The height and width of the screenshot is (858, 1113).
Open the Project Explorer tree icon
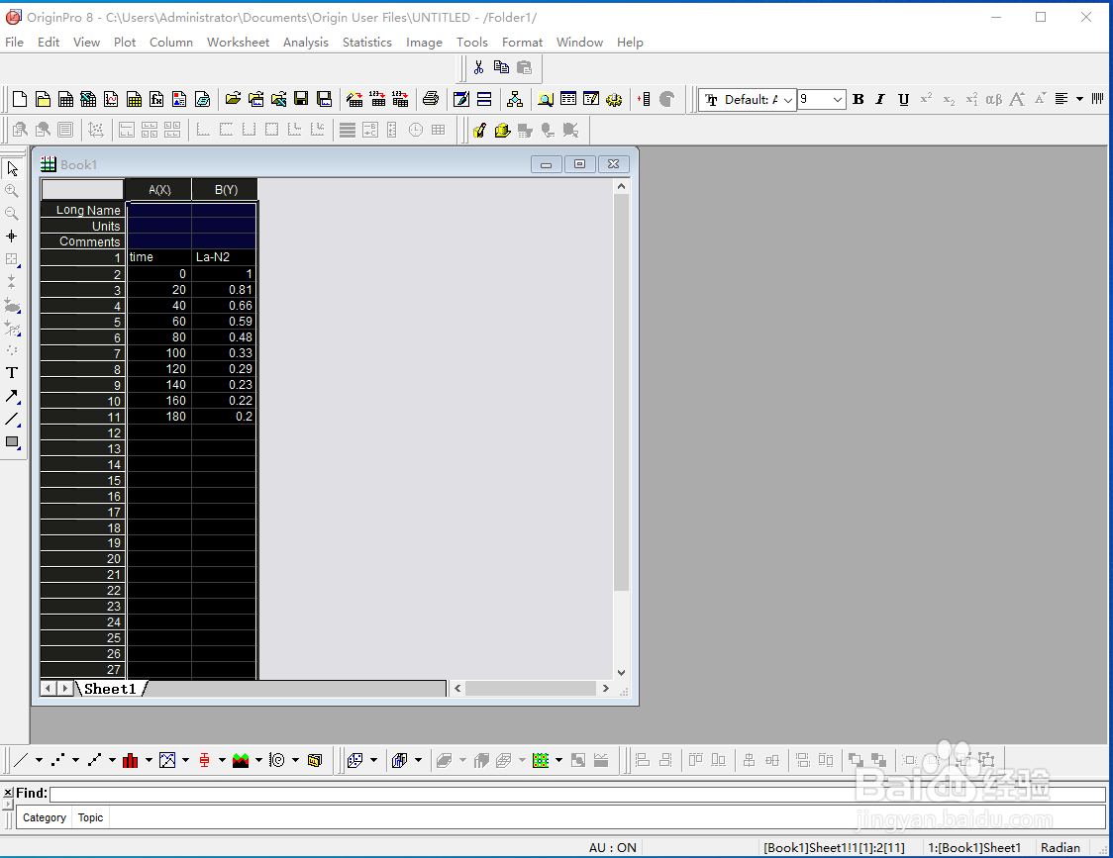point(515,99)
